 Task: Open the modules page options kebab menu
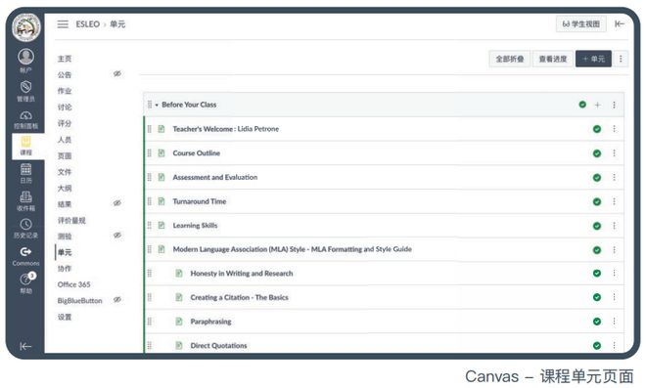pos(621,59)
